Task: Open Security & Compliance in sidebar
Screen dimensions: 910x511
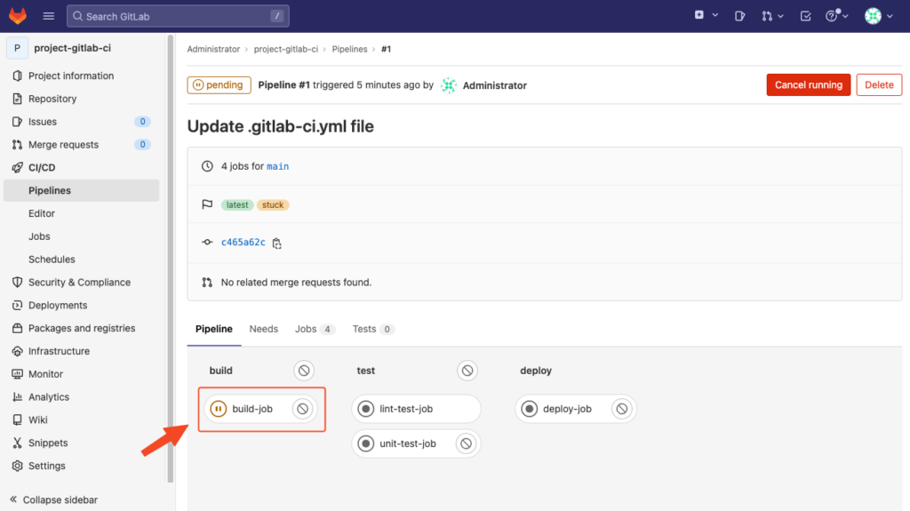Action: 81,283
